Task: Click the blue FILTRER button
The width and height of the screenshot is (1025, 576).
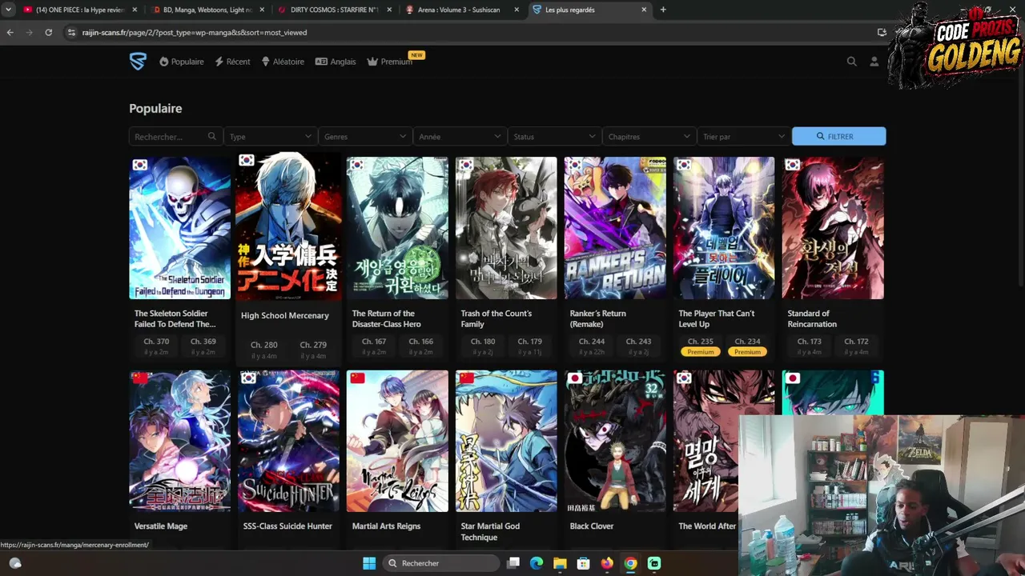Action: point(839,137)
